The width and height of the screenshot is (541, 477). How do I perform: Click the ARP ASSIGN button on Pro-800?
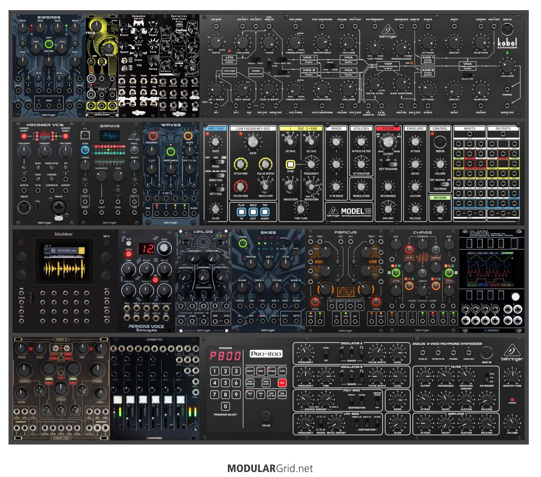click(282, 394)
